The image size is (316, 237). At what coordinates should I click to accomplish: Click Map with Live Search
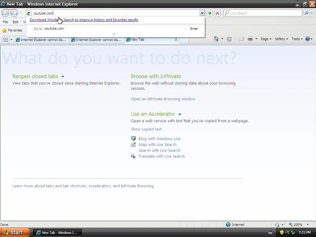(x=157, y=144)
